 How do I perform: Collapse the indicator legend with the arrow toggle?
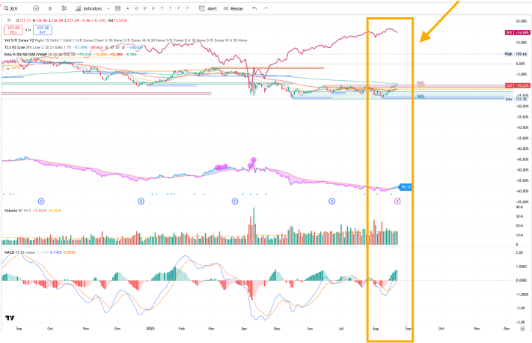(8, 69)
